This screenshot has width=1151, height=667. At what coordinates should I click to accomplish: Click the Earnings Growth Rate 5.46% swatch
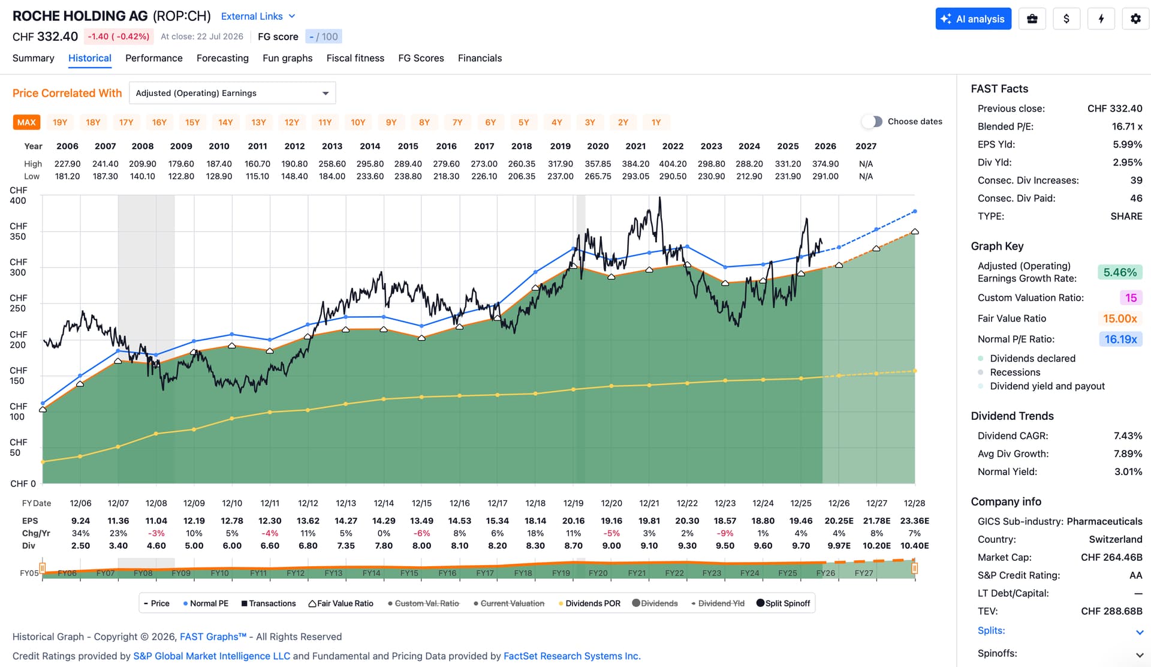coord(1120,272)
